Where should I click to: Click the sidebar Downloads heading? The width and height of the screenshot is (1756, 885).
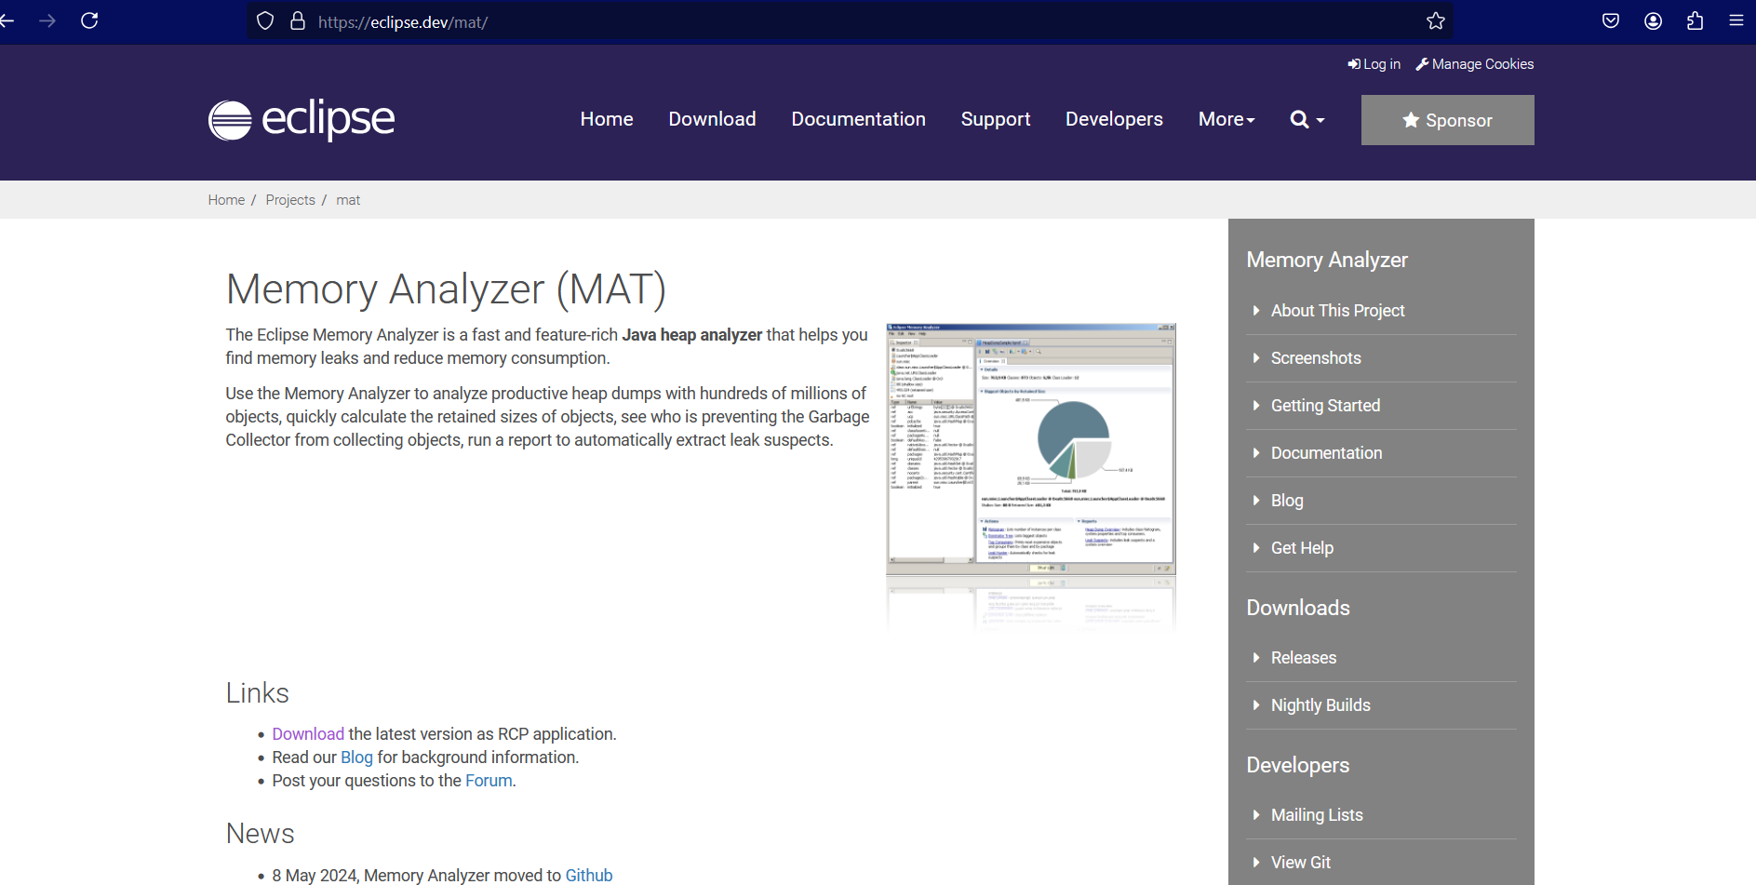(1298, 608)
